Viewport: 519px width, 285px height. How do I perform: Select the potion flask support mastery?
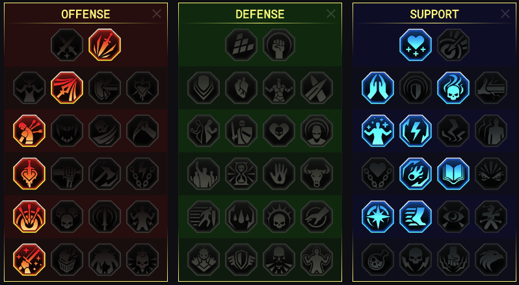click(378, 260)
